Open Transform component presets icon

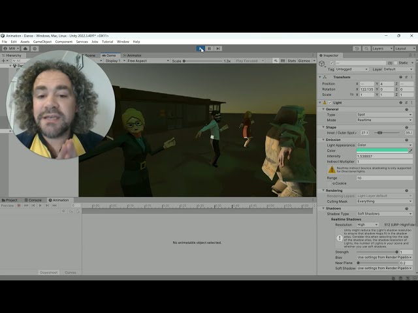pos(406,77)
